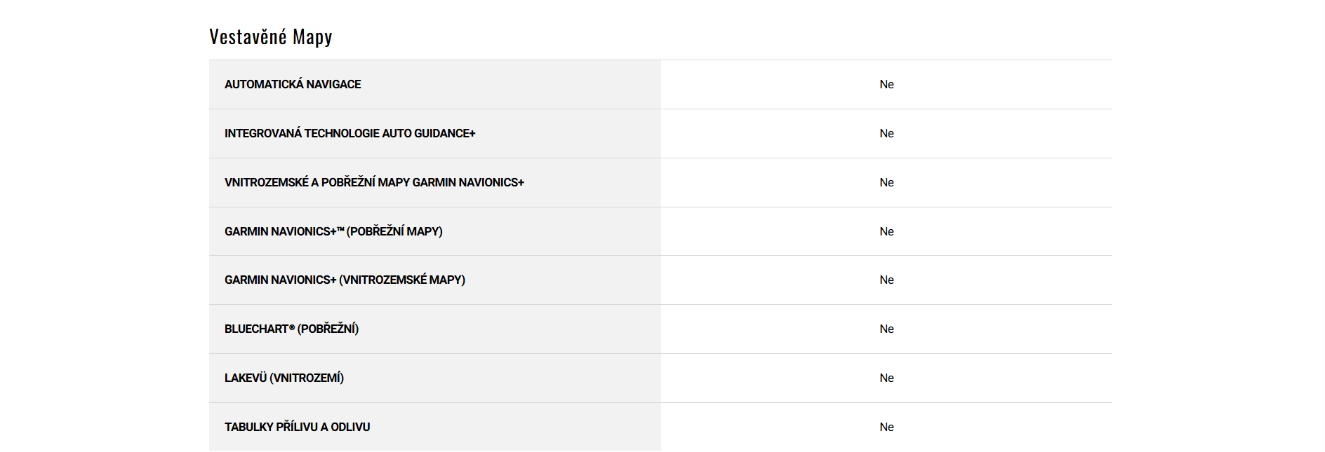
Task: Click Ne value for Tabulky přílivu a odlivu
Action: coord(886,427)
